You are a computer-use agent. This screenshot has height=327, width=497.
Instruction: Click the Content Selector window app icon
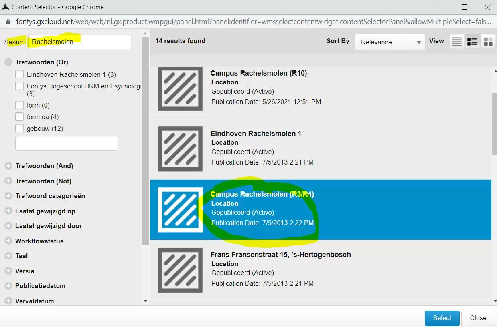tap(6, 7)
